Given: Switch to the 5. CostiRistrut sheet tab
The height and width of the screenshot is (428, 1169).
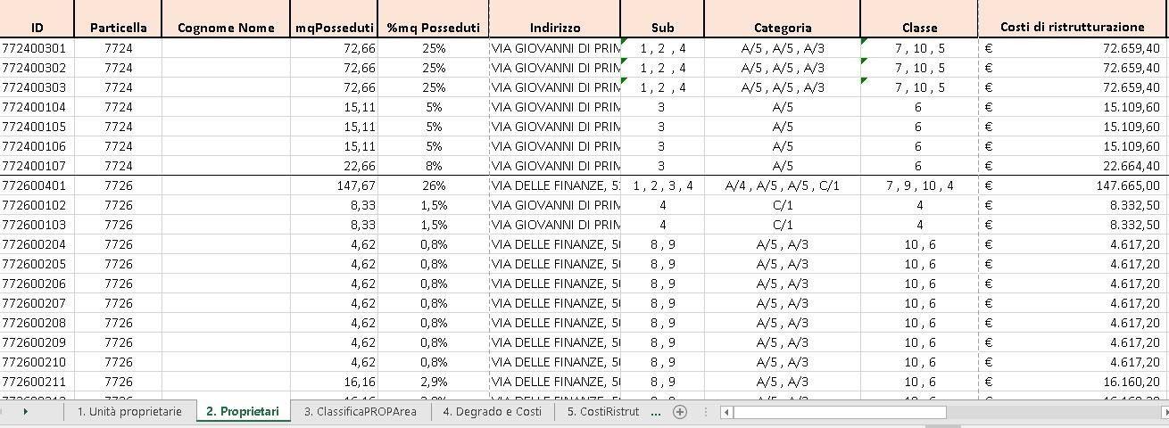Looking at the screenshot, I should coord(602,412).
